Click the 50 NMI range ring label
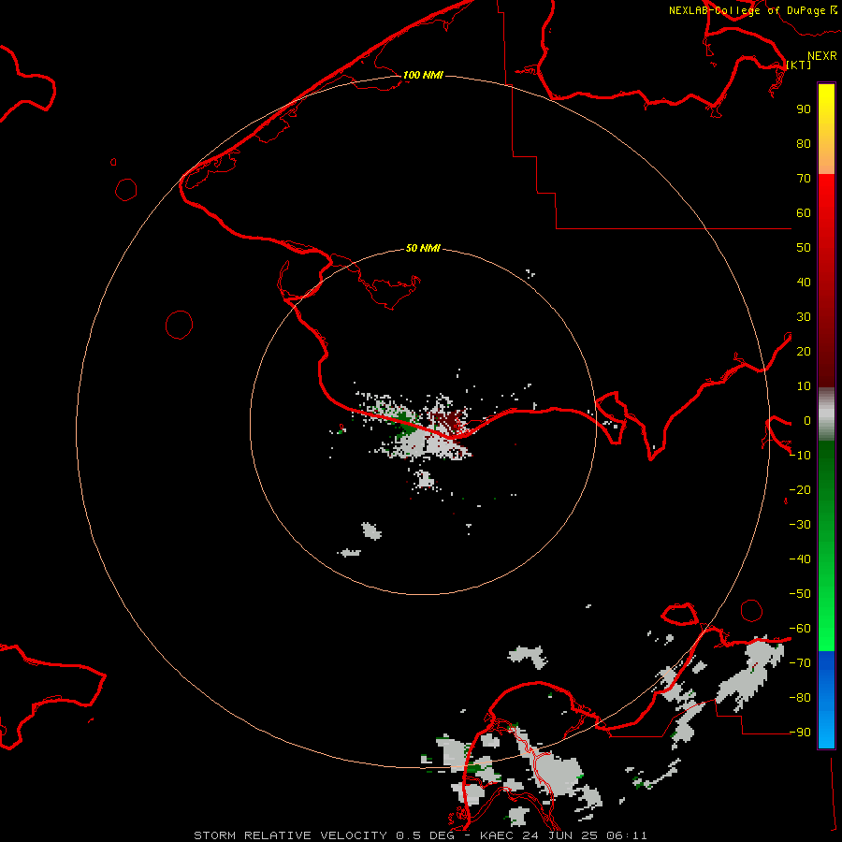 coord(423,248)
